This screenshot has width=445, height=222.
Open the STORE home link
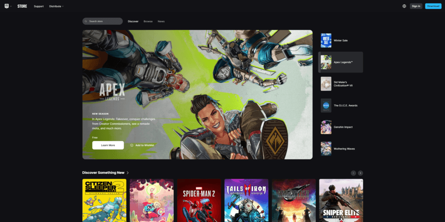[22, 6]
